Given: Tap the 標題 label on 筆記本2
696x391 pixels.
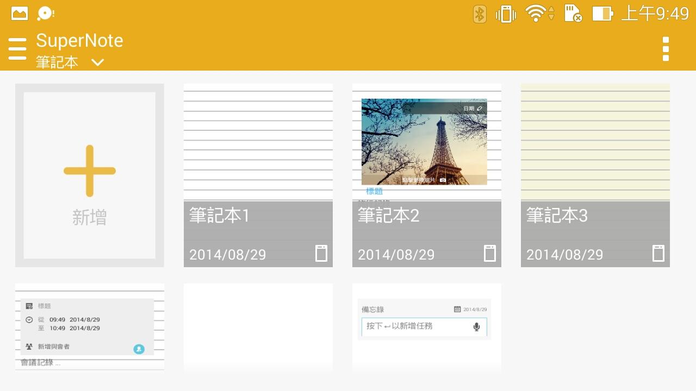Looking at the screenshot, I should point(375,191).
